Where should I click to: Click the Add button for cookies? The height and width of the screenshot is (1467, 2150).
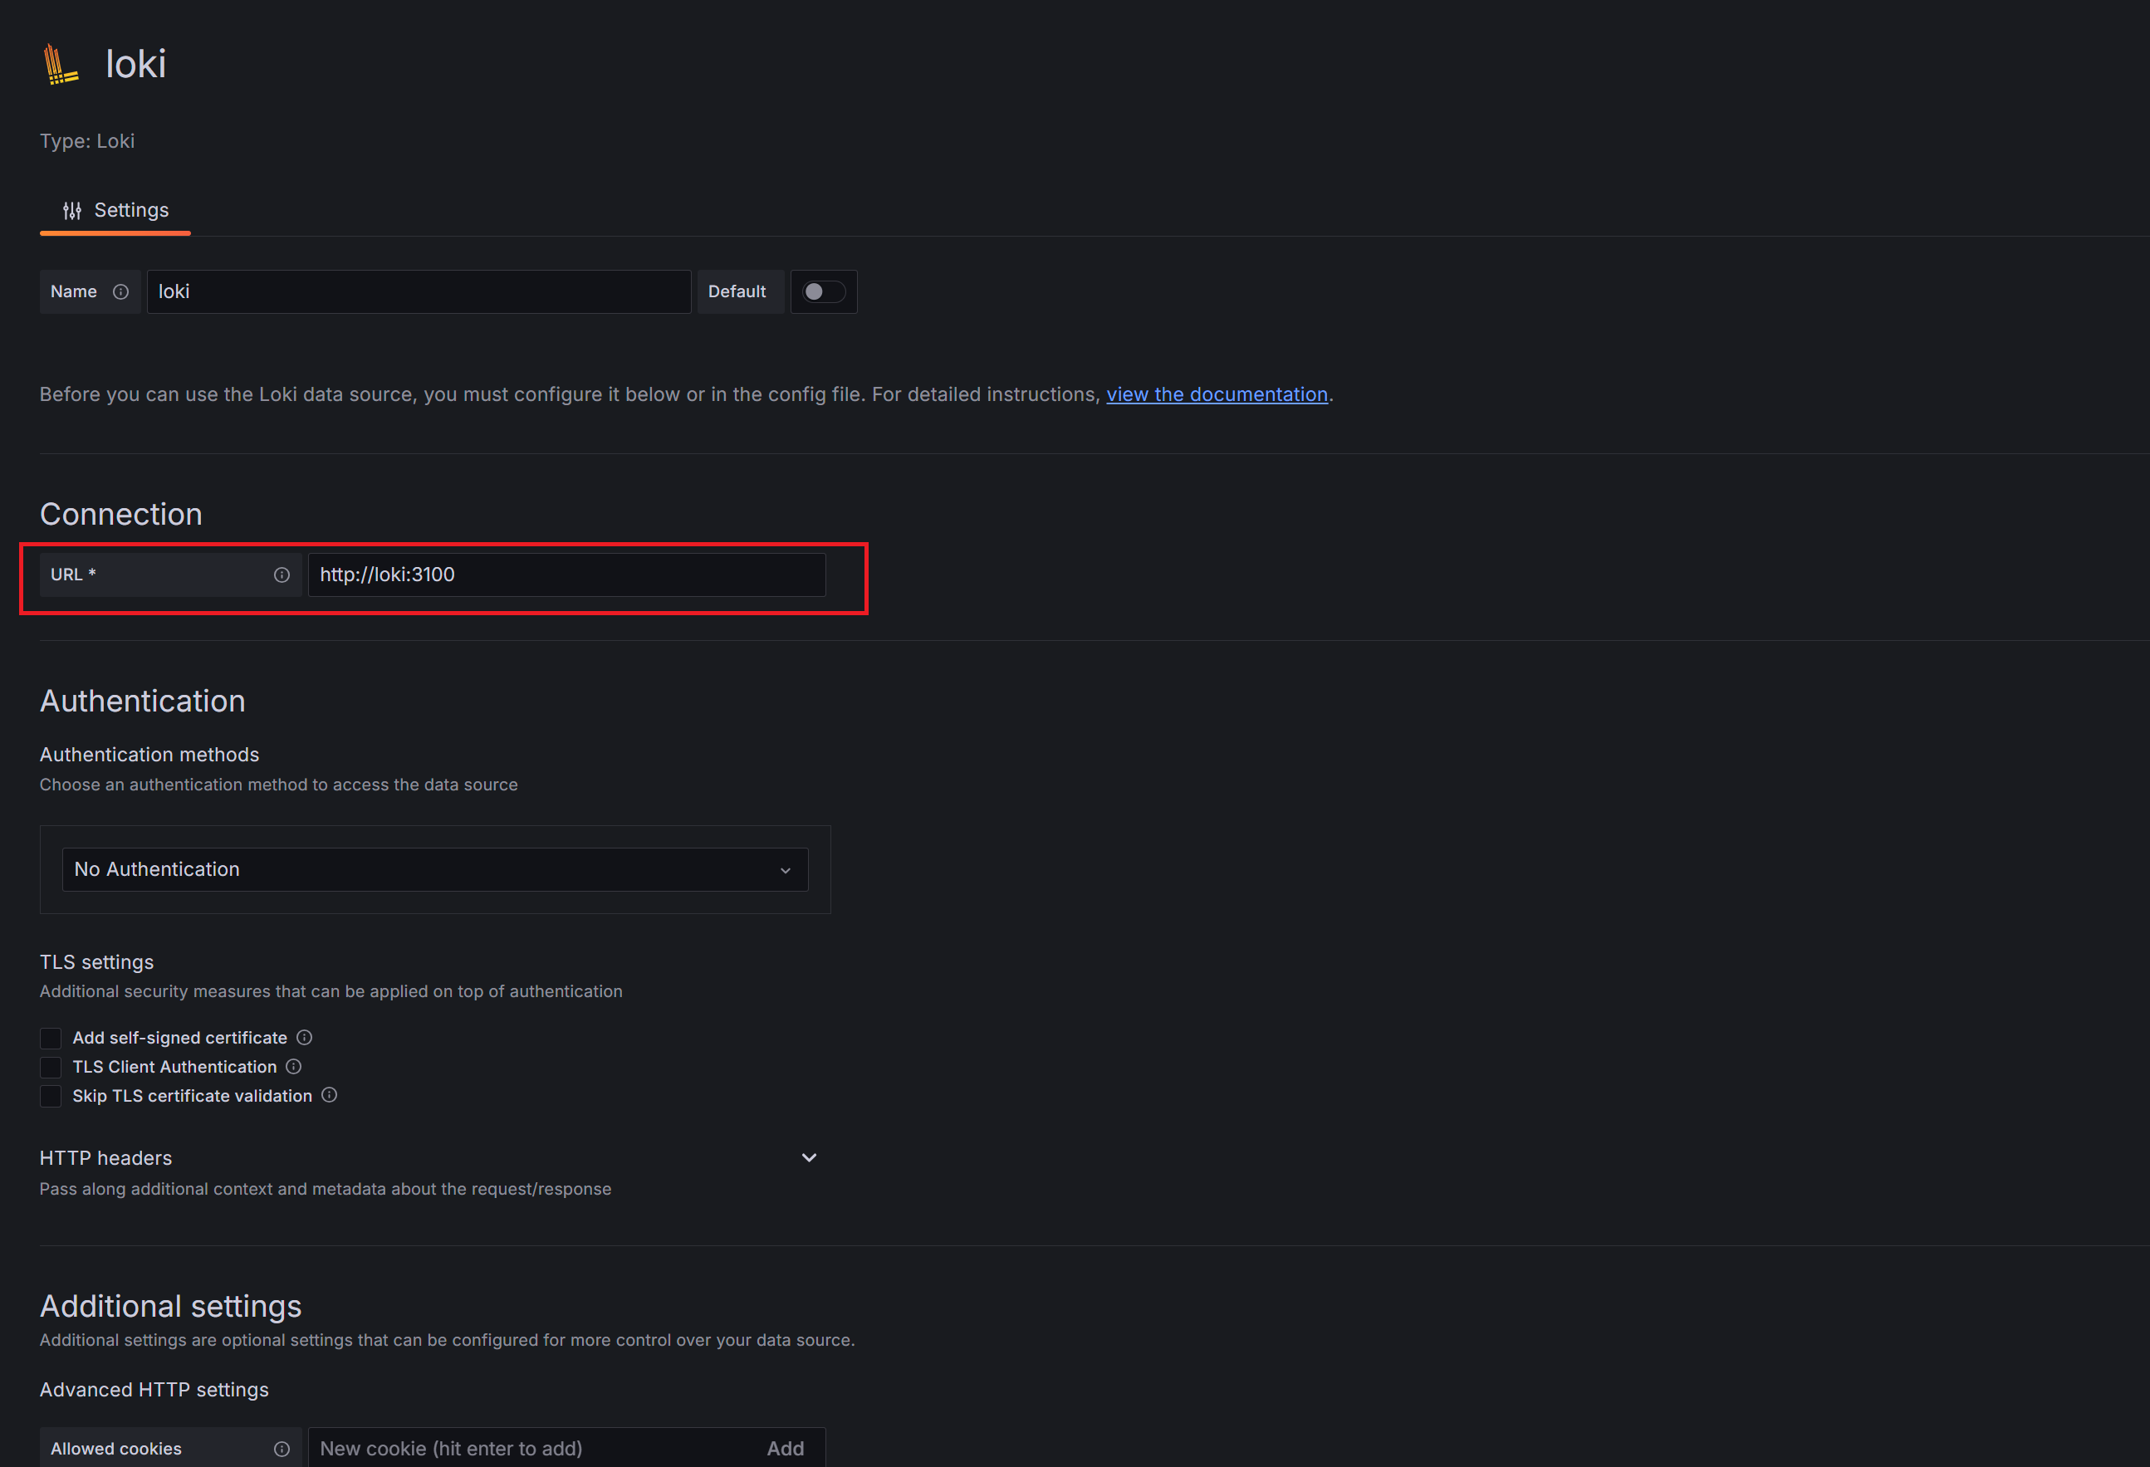coord(786,1449)
